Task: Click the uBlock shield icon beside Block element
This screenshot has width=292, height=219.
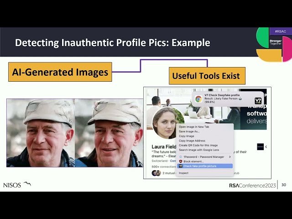Action: (181, 162)
